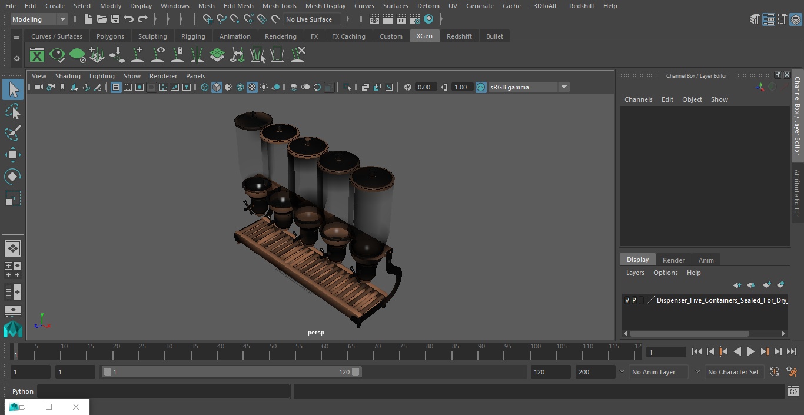The height and width of the screenshot is (415, 804).
Task: Click the XGen green leaf icon
Action: point(77,55)
